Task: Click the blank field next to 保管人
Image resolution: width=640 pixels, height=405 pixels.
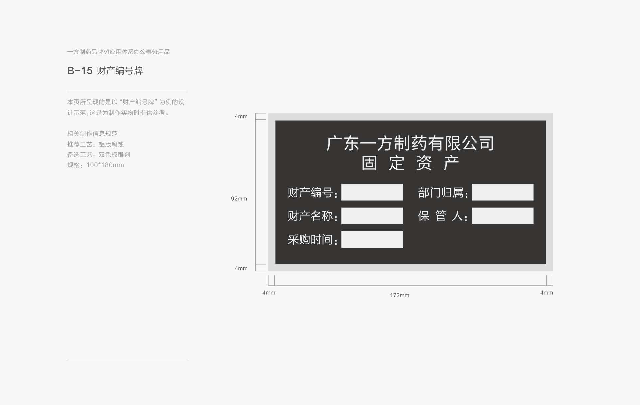Action: click(x=503, y=216)
